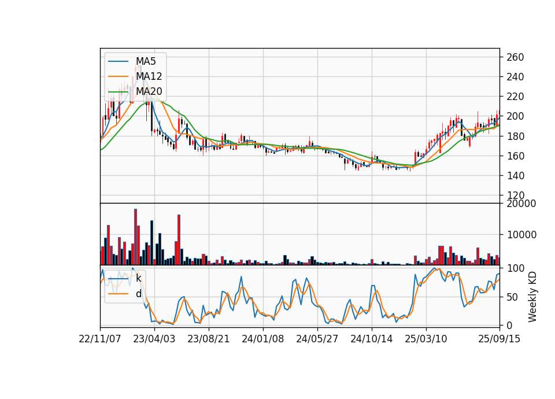Click the MA12 legend label

(x=149, y=76)
